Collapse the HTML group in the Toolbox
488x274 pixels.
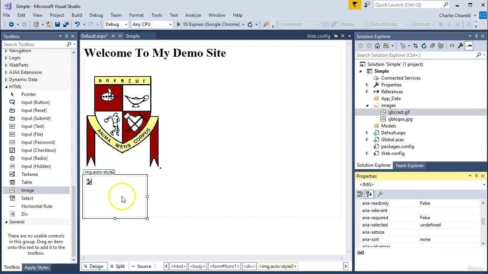pyautogui.click(x=6, y=87)
